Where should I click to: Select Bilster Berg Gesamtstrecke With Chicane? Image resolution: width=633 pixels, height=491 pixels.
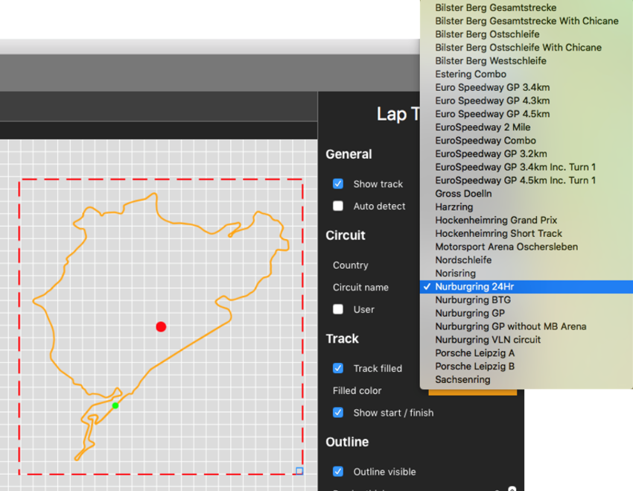click(527, 21)
